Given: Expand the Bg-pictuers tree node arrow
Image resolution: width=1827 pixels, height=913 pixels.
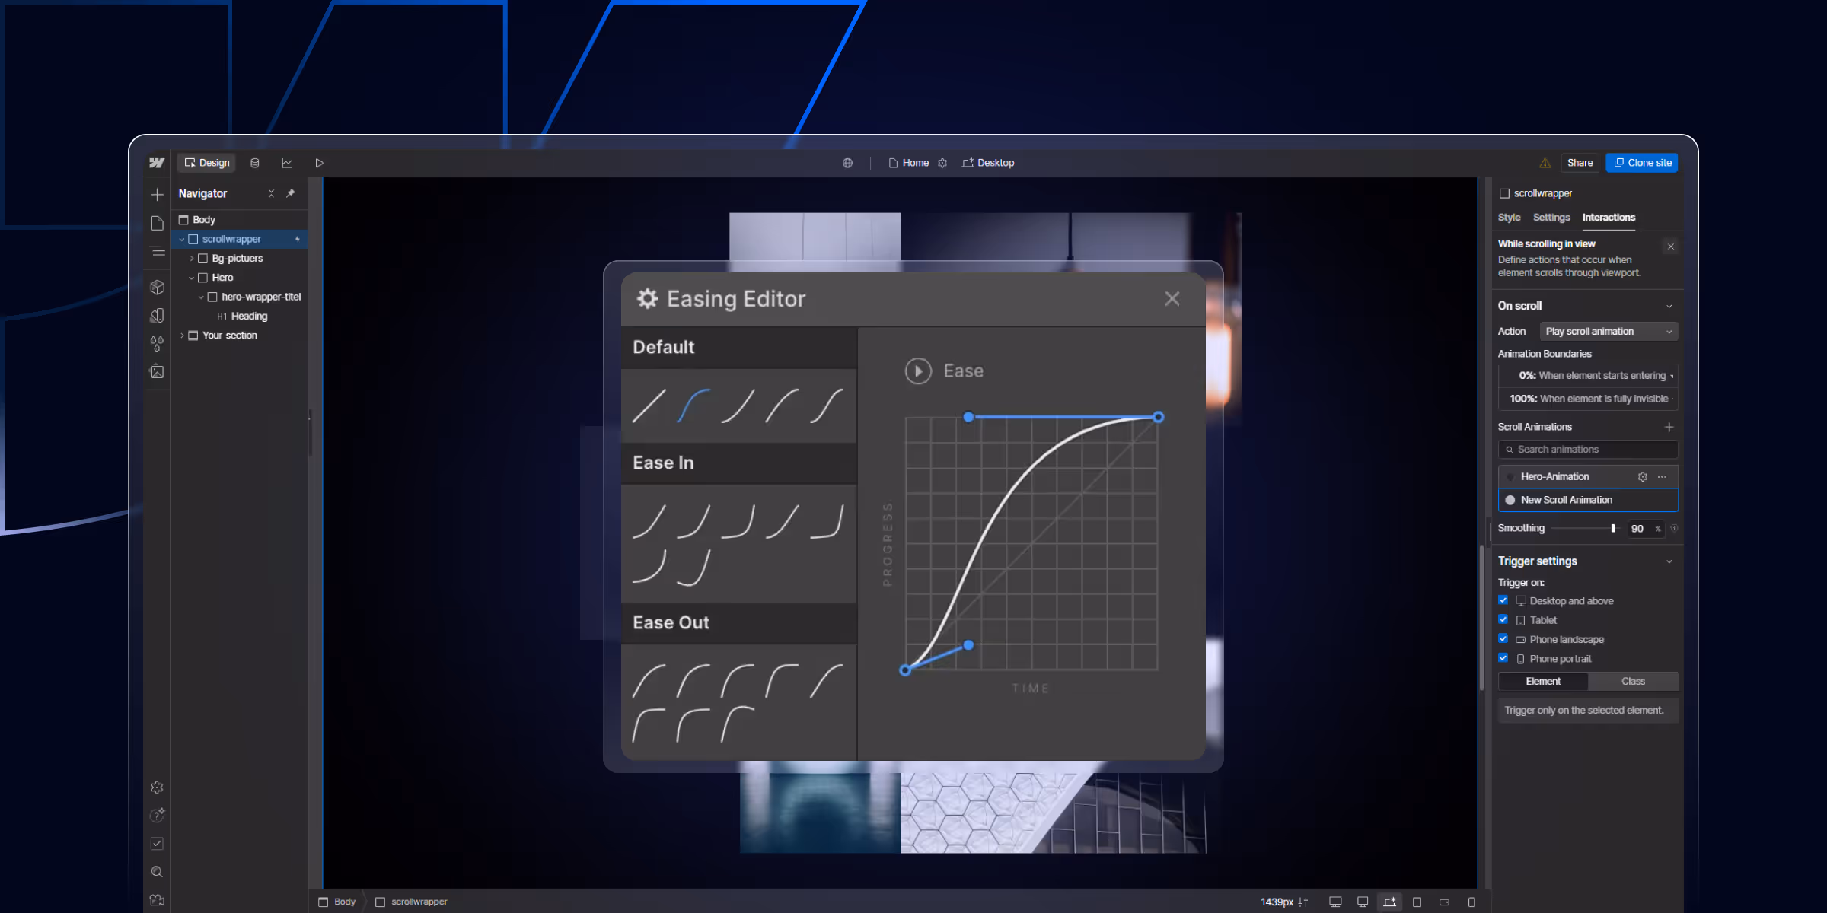Looking at the screenshot, I should (x=192, y=258).
